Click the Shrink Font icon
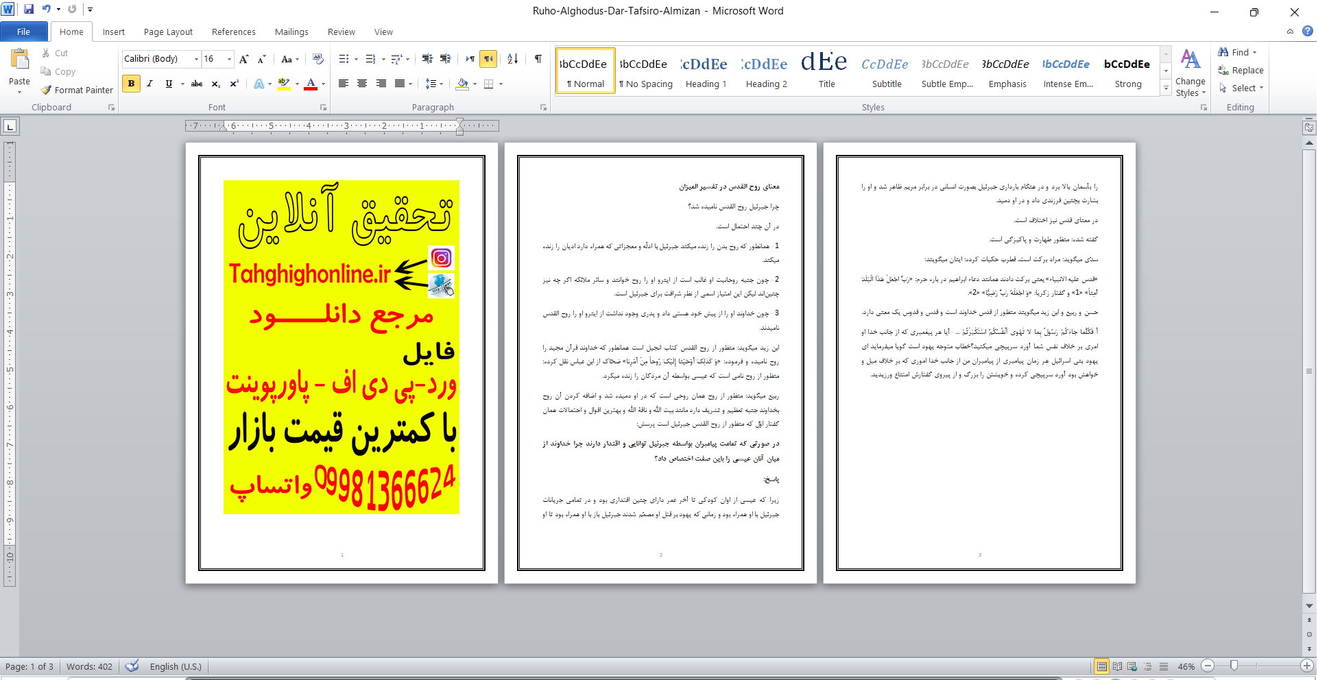1318x680 pixels. coord(261,59)
